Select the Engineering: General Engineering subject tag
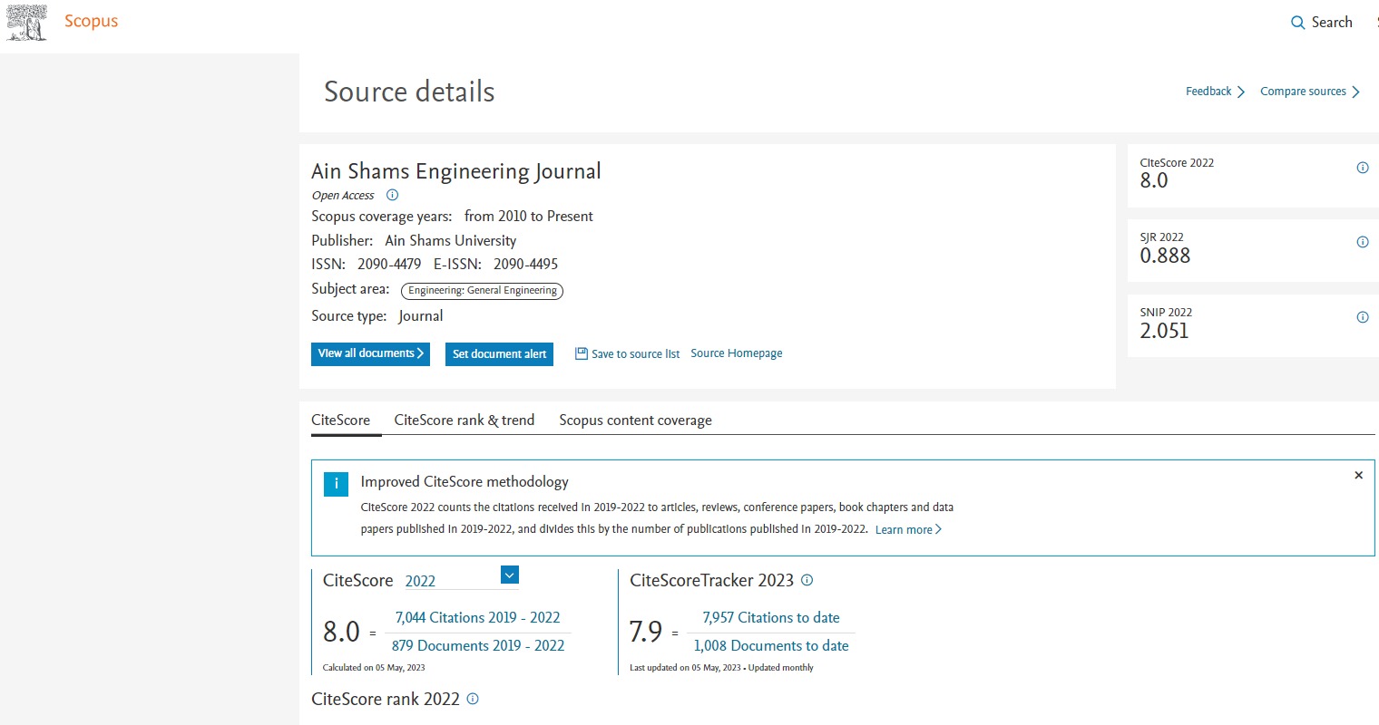 click(483, 291)
